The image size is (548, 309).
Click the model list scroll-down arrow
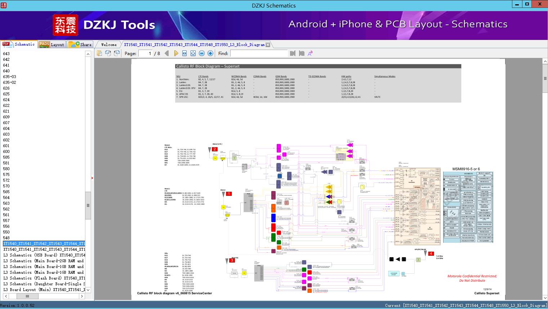tap(88, 290)
